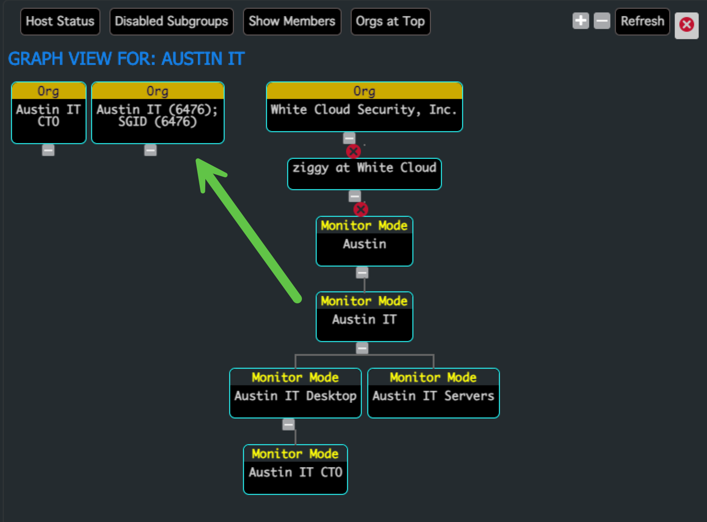The image size is (707, 522).
Task: Click the zoom out minus icon
Action: 602,21
